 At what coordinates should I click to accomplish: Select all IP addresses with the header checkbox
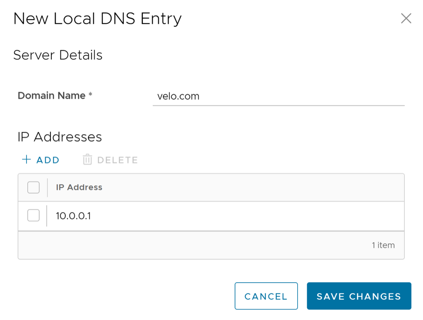click(x=34, y=187)
